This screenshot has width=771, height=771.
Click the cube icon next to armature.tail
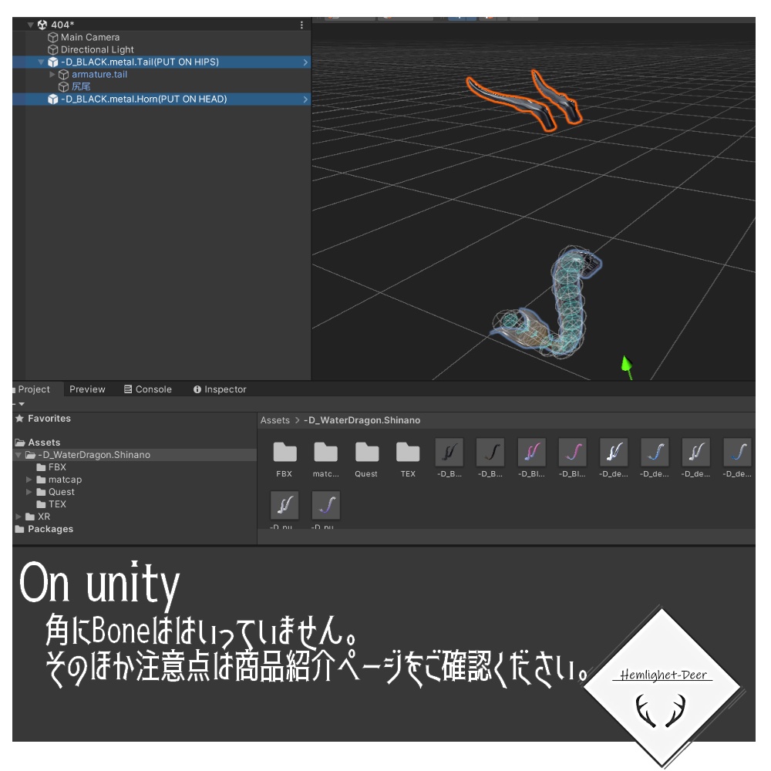tap(63, 74)
